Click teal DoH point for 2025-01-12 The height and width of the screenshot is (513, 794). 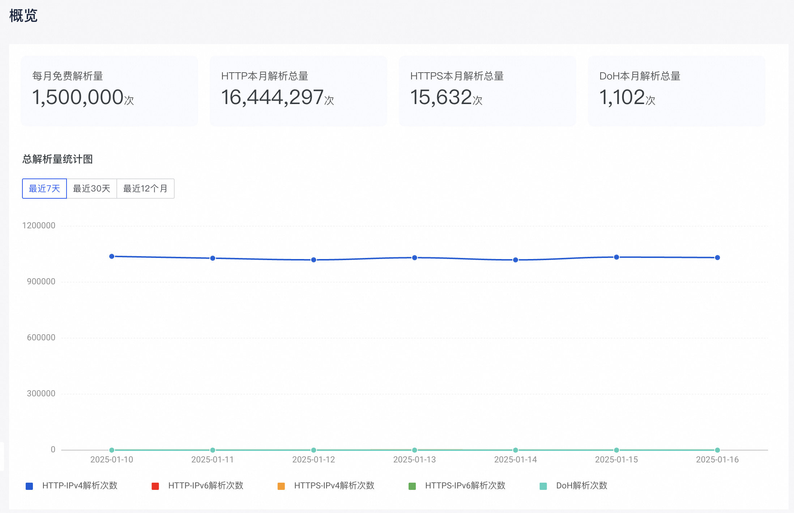(313, 450)
